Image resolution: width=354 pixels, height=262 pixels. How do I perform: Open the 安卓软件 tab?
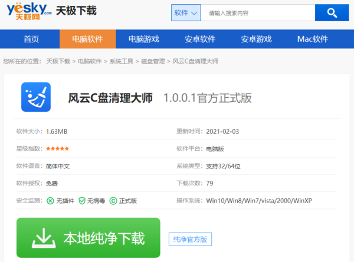[x=200, y=39]
